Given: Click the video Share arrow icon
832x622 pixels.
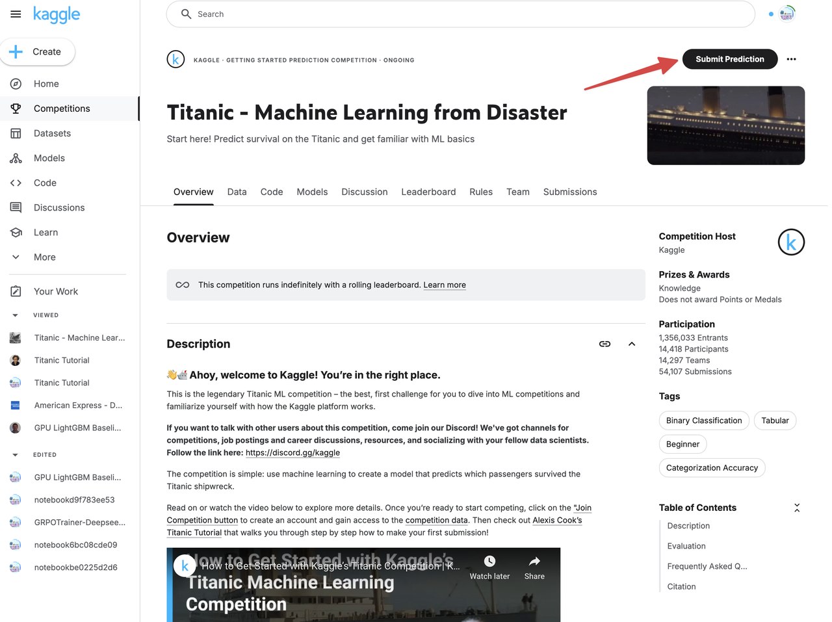Looking at the screenshot, I should (534, 561).
